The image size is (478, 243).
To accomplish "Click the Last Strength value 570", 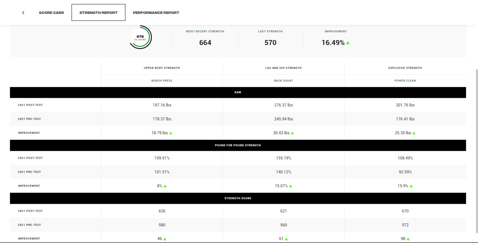I will [x=270, y=43].
